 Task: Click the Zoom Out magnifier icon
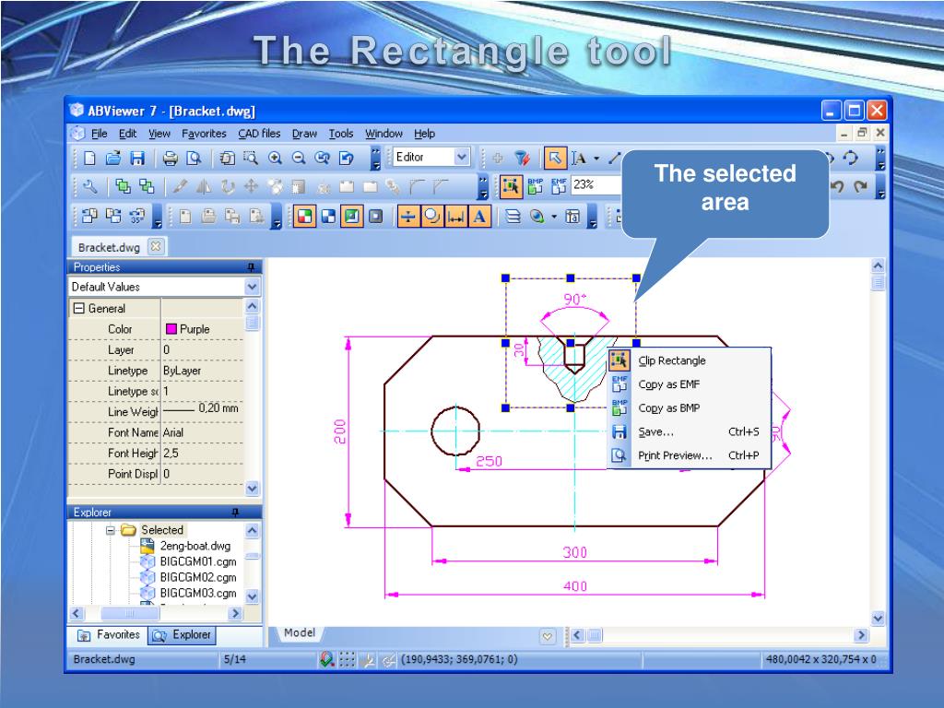(x=299, y=159)
